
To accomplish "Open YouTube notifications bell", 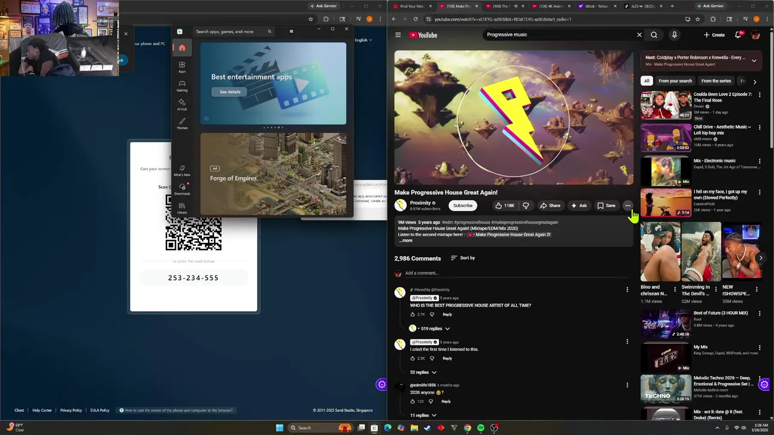I will pyautogui.click(x=738, y=35).
